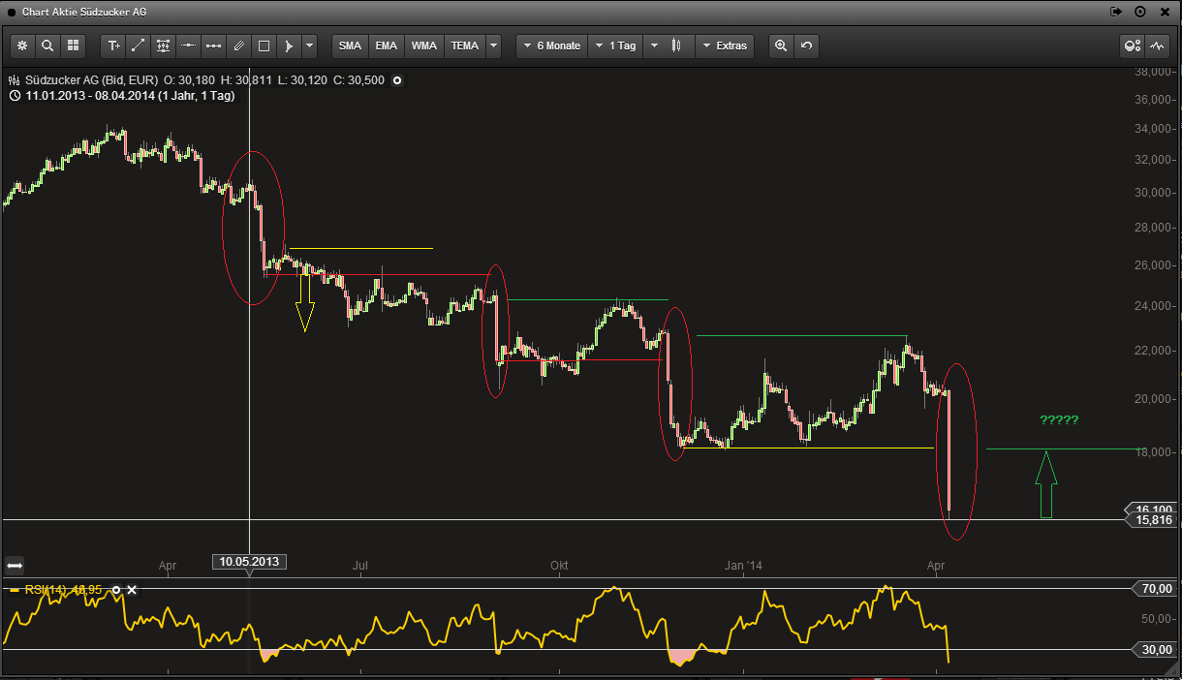The height and width of the screenshot is (680, 1182).
Task: Remove the RSI indicator with X icon
Action: coord(133,589)
